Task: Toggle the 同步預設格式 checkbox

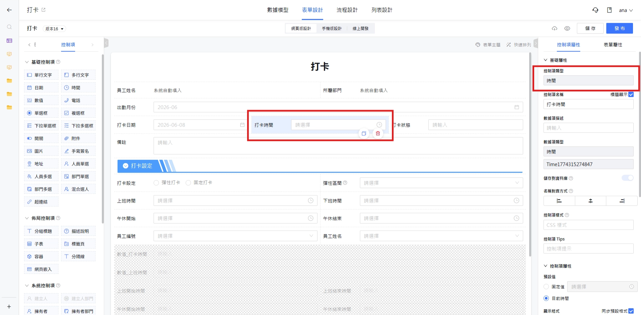Action: [x=631, y=311]
